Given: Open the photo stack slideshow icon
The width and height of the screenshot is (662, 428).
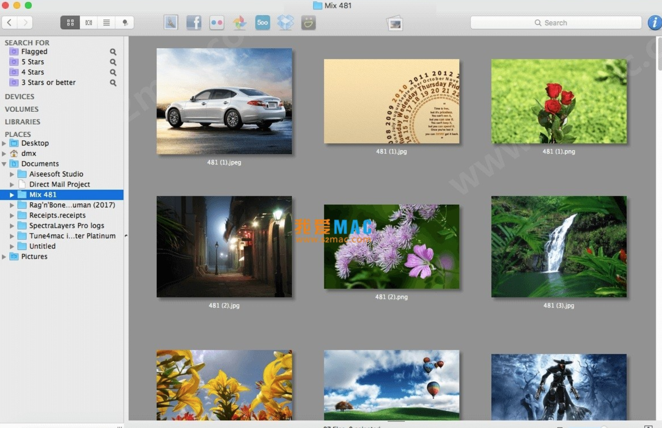Looking at the screenshot, I should [x=395, y=23].
